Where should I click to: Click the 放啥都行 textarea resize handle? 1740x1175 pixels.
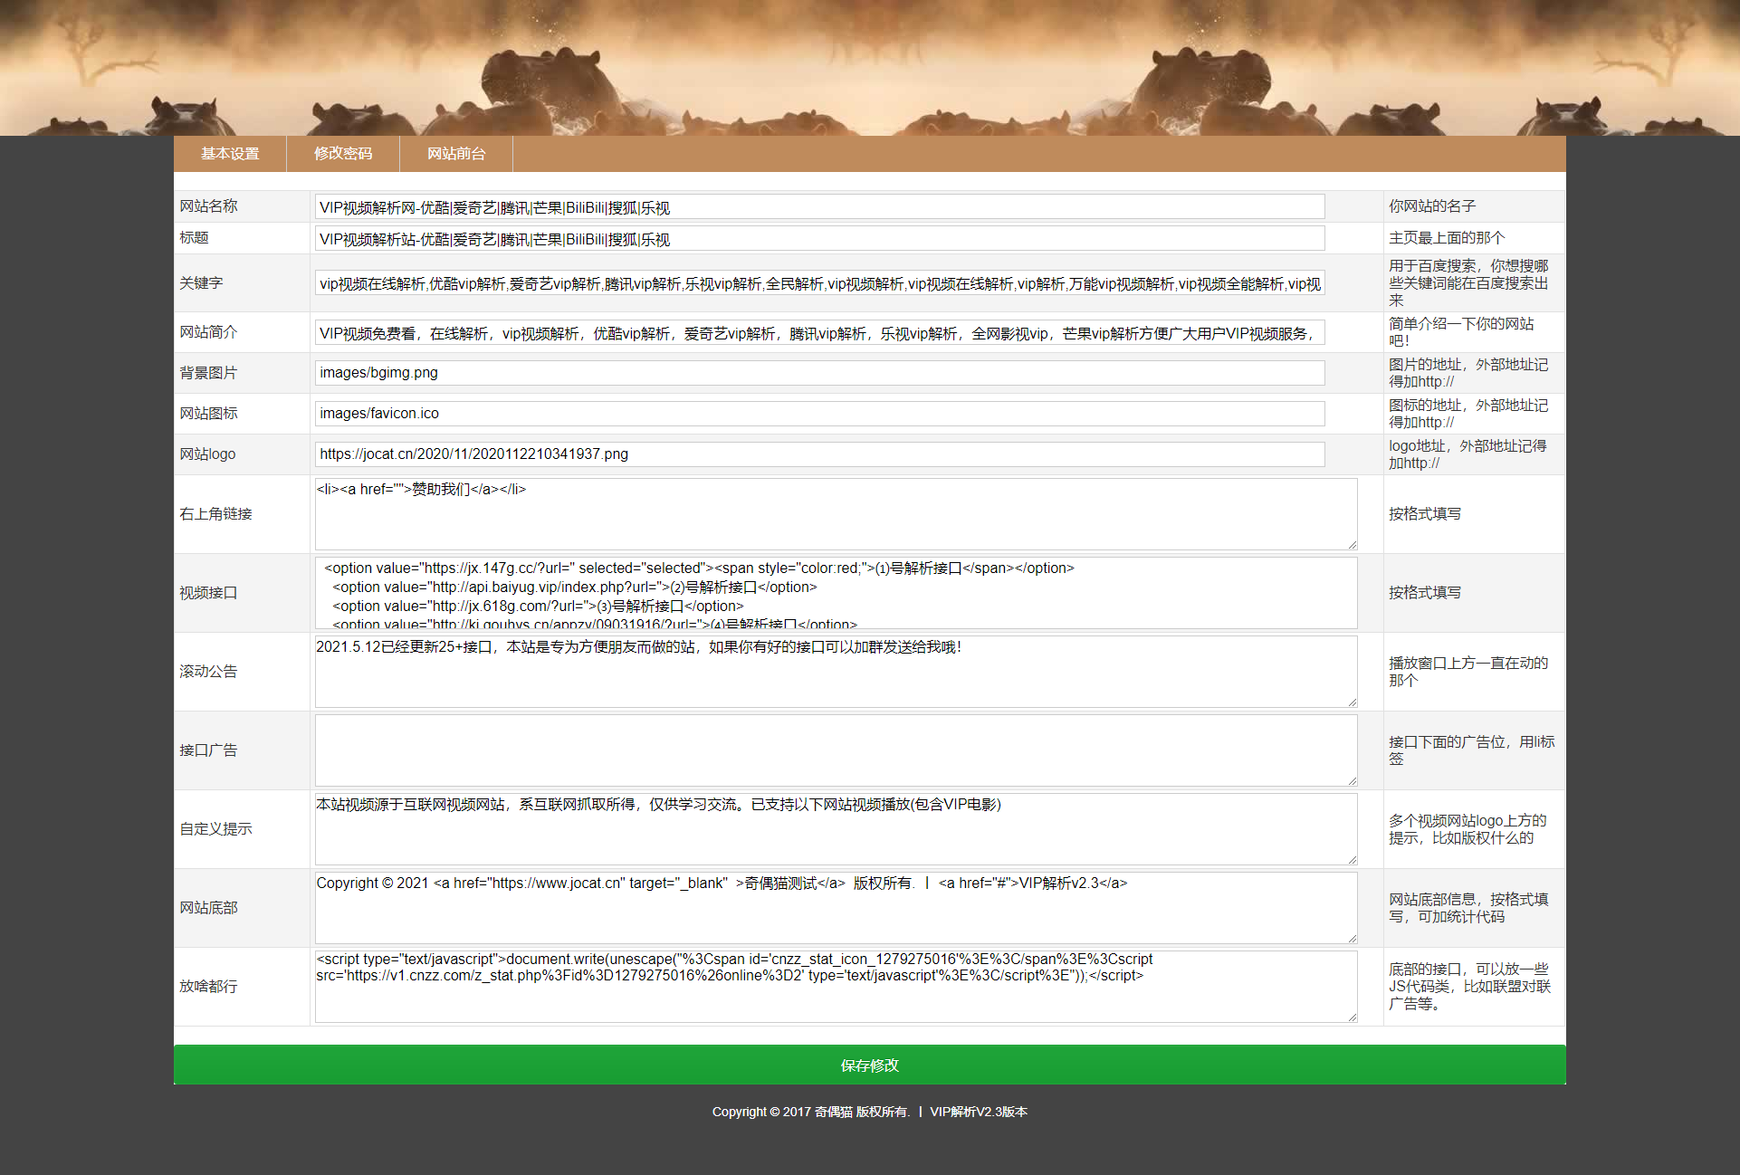pyautogui.click(x=1352, y=1017)
